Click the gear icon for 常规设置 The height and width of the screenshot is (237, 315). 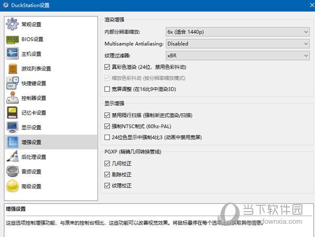click(12, 24)
